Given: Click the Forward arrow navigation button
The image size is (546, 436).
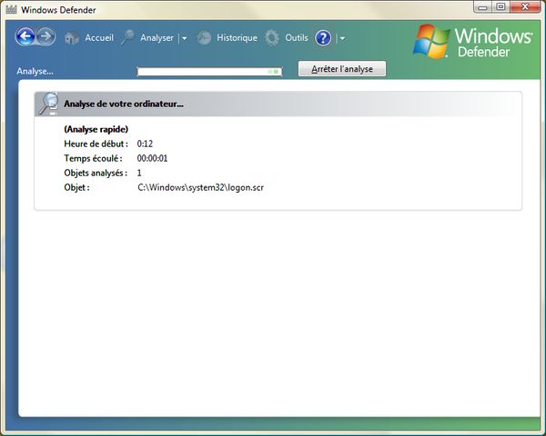Looking at the screenshot, I should point(45,37).
